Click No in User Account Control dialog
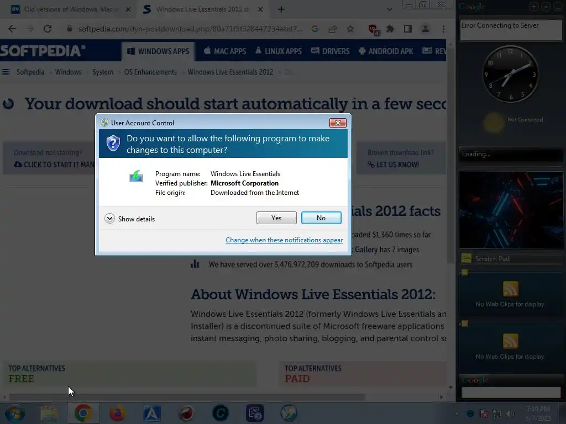Screen dimensions: 566x424 [x=321, y=218]
